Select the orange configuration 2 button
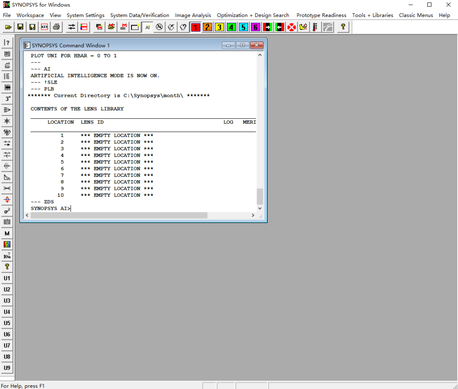Image resolution: width=458 pixels, height=389 pixels. pos(207,27)
